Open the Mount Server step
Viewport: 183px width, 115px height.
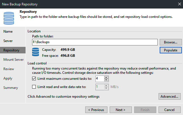[14, 60]
